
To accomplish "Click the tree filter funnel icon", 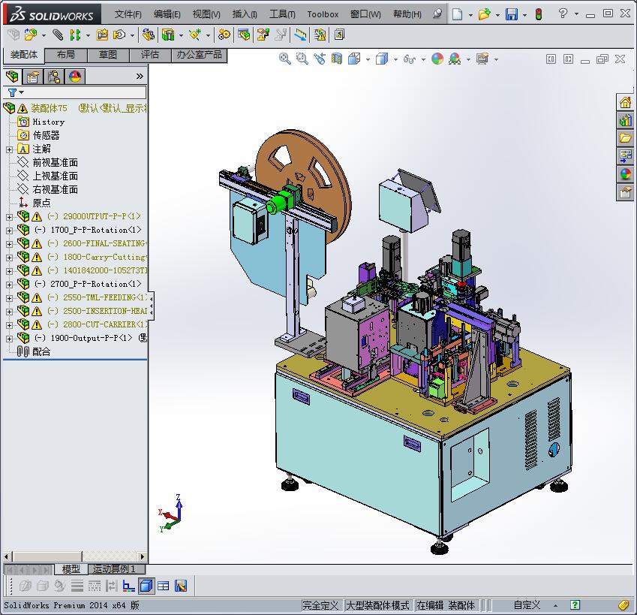I will click(x=12, y=92).
